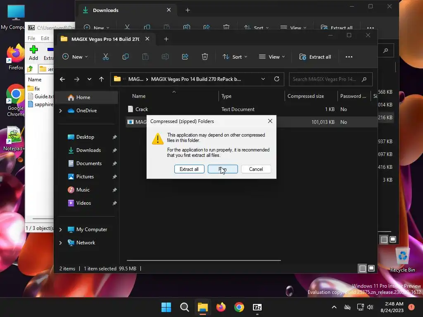Select Guide.txt in the 7-Zip list
The image size is (423, 317).
coord(40,96)
